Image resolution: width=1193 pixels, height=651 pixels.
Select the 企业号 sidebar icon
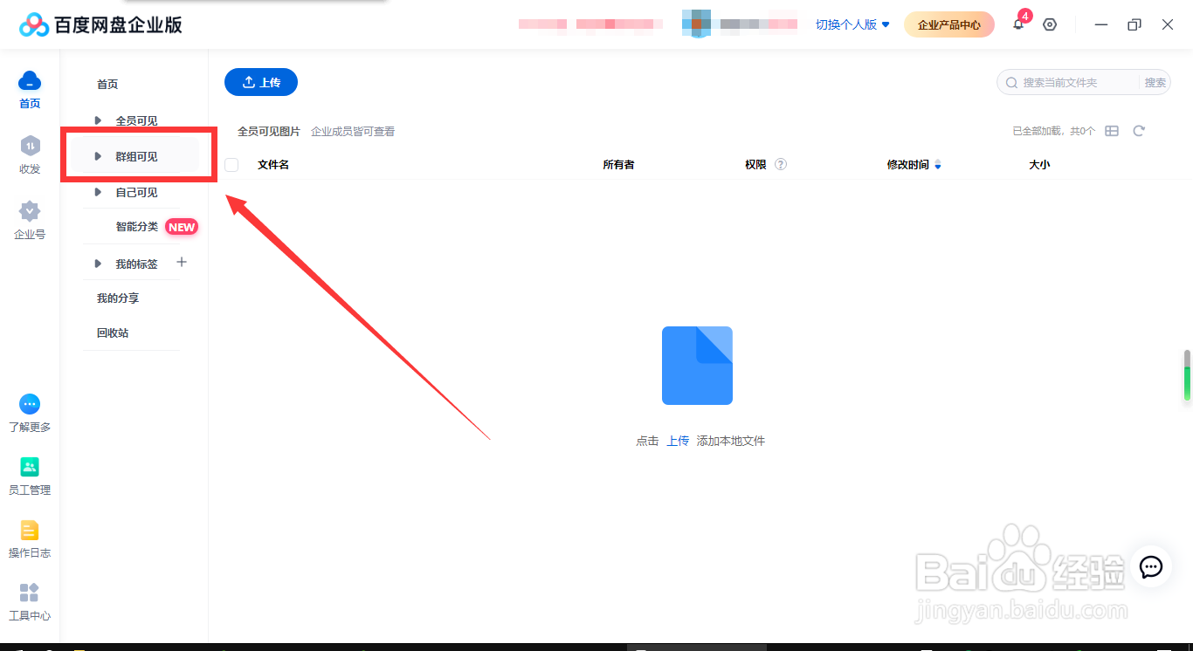point(29,220)
